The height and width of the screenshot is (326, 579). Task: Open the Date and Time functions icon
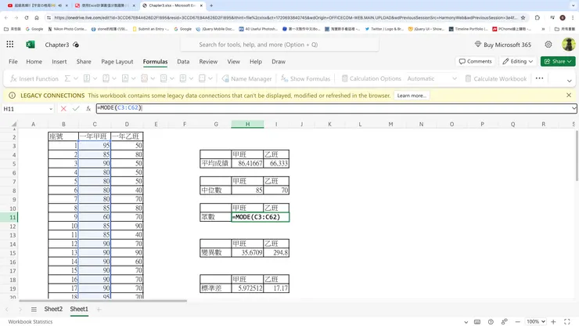click(x=145, y=78)
